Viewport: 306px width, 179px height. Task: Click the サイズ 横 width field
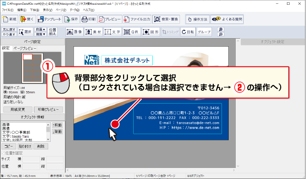point(31,159)
